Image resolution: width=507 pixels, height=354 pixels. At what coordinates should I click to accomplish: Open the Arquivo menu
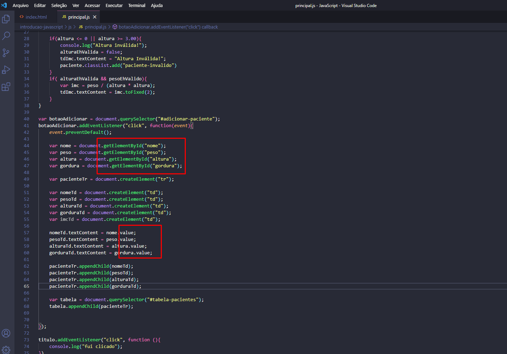pos(20,5)
